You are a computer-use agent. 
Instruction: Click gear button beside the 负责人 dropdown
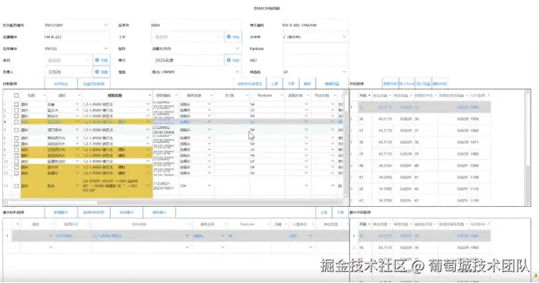pos(101,72)
